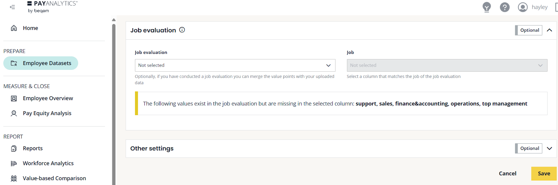Open the Job evaluation dropdown

pyautogui.click(x=235, y=65)
